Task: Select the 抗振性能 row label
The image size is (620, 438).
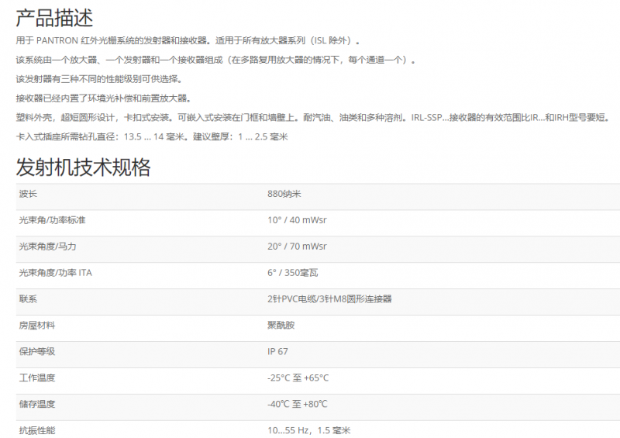Action: point(37,430)
